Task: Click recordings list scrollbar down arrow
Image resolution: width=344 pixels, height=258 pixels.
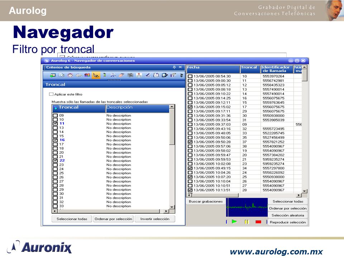Action: click(x=304, y=191)
